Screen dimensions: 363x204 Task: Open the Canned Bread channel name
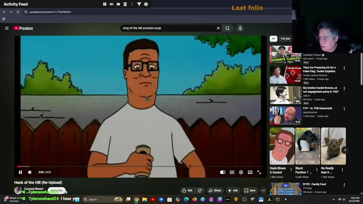[x=33, y=189]
